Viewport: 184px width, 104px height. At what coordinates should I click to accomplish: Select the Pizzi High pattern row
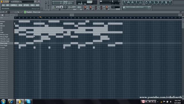(x=7, y=46)
